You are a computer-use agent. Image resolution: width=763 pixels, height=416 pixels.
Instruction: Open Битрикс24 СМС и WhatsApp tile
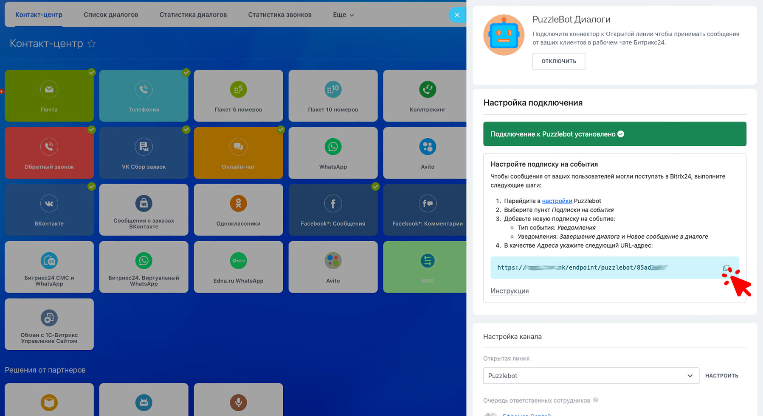coord(49,267)
